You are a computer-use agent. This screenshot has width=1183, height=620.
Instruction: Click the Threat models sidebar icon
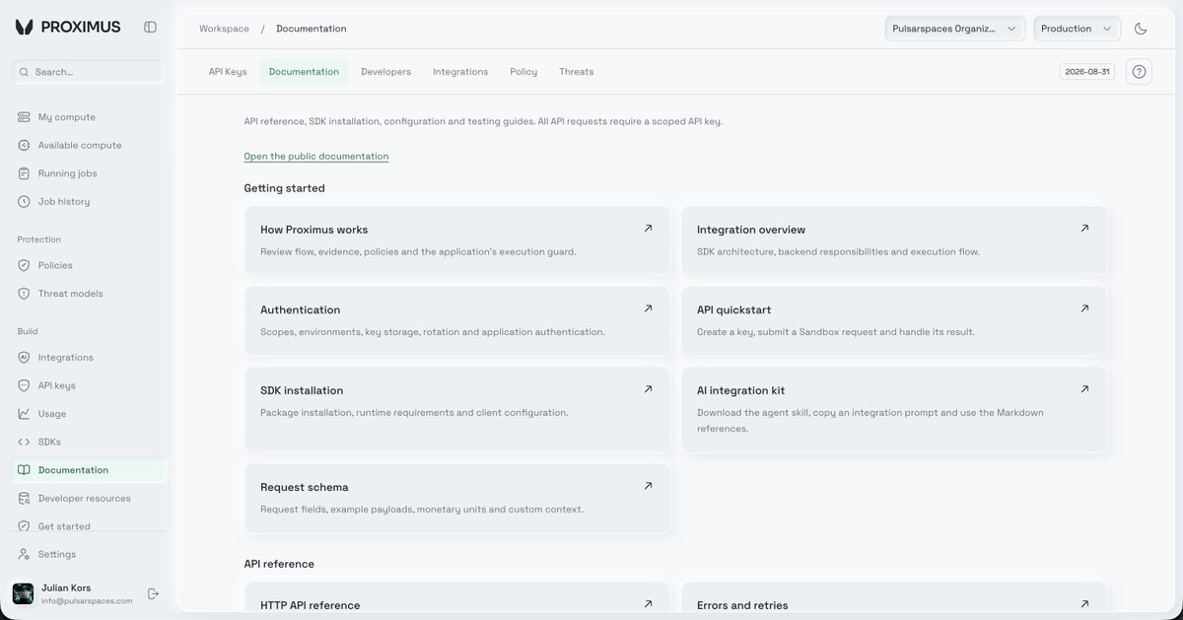point(24,294)
